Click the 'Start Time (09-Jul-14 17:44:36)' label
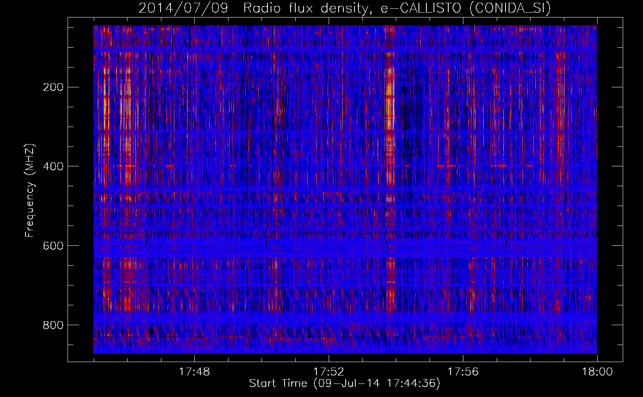643x397 pixels. tap(345, 384)
